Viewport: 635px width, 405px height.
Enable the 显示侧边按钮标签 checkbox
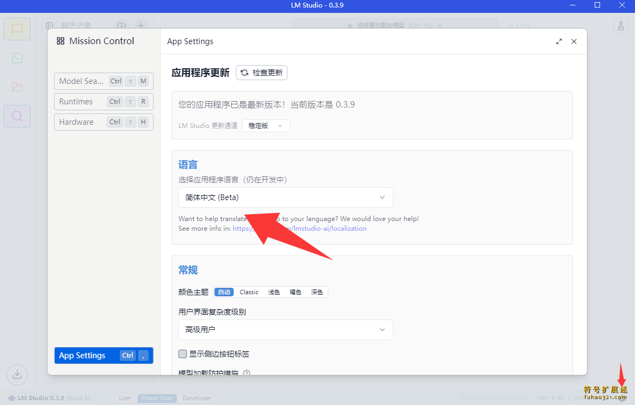pos(183,354)
